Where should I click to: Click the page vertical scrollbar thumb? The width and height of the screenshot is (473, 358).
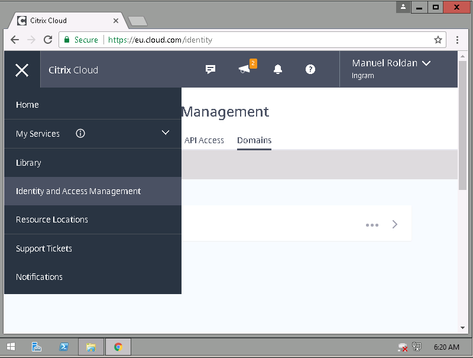pyautogui.click(x=462, y=125)
